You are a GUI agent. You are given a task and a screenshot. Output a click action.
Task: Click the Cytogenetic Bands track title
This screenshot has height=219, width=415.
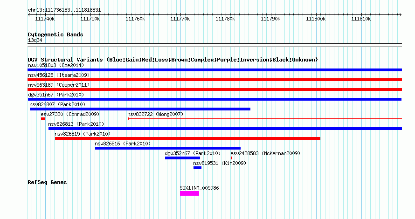click(55, 34)
